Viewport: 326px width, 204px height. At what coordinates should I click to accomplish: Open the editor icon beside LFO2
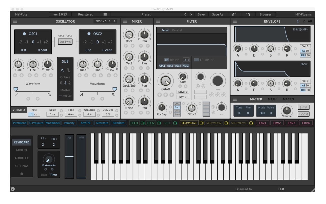[x=159, y=123]
